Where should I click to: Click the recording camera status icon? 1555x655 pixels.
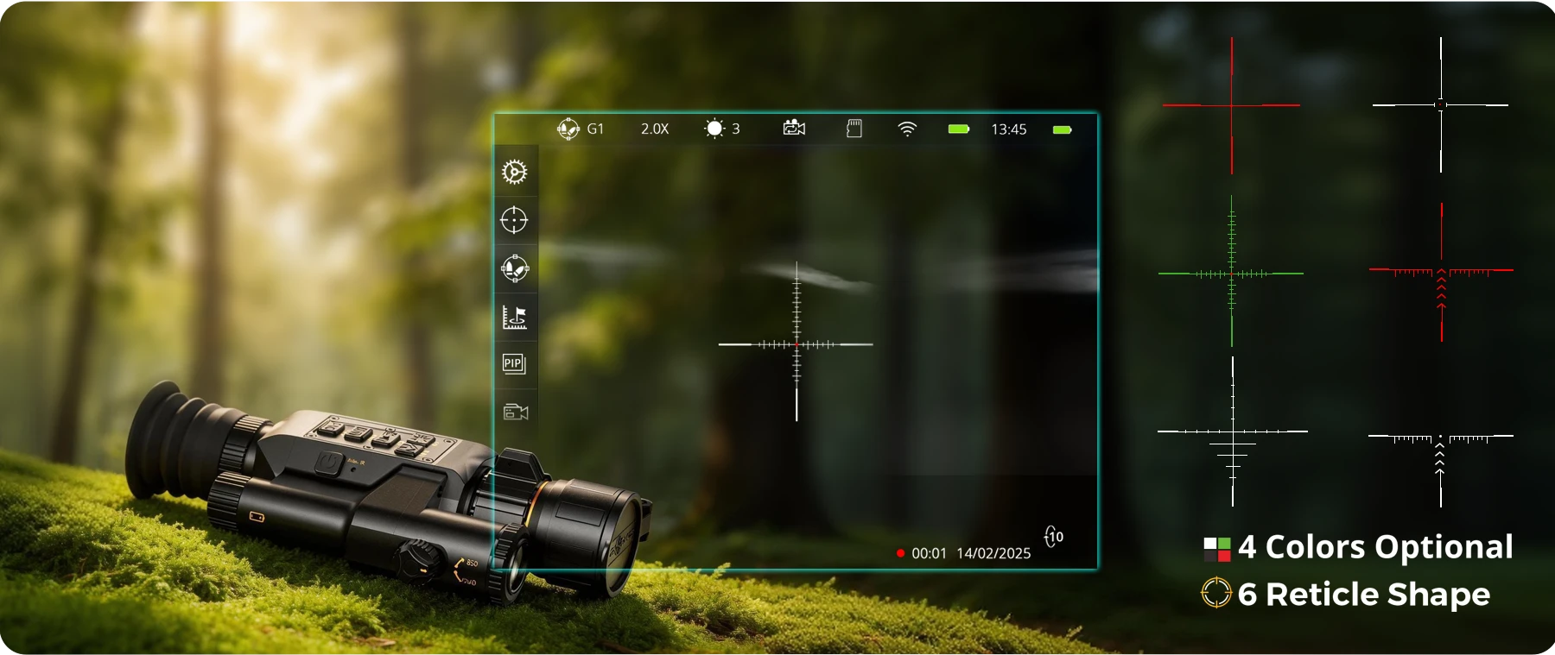point(794,129)
